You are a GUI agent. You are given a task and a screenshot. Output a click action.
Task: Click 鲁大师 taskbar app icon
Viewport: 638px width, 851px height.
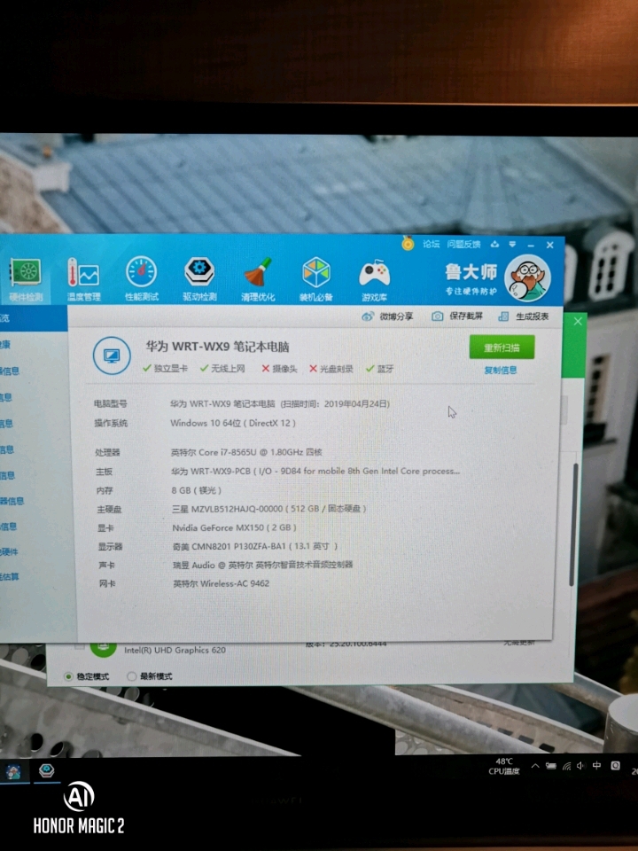point(46,771)
